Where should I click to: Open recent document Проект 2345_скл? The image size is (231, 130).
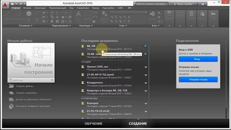coord(97,66)
